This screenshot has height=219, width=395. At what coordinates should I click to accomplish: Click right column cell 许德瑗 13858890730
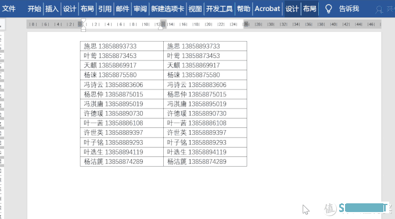pyautogui.click(x=205, y=113)
